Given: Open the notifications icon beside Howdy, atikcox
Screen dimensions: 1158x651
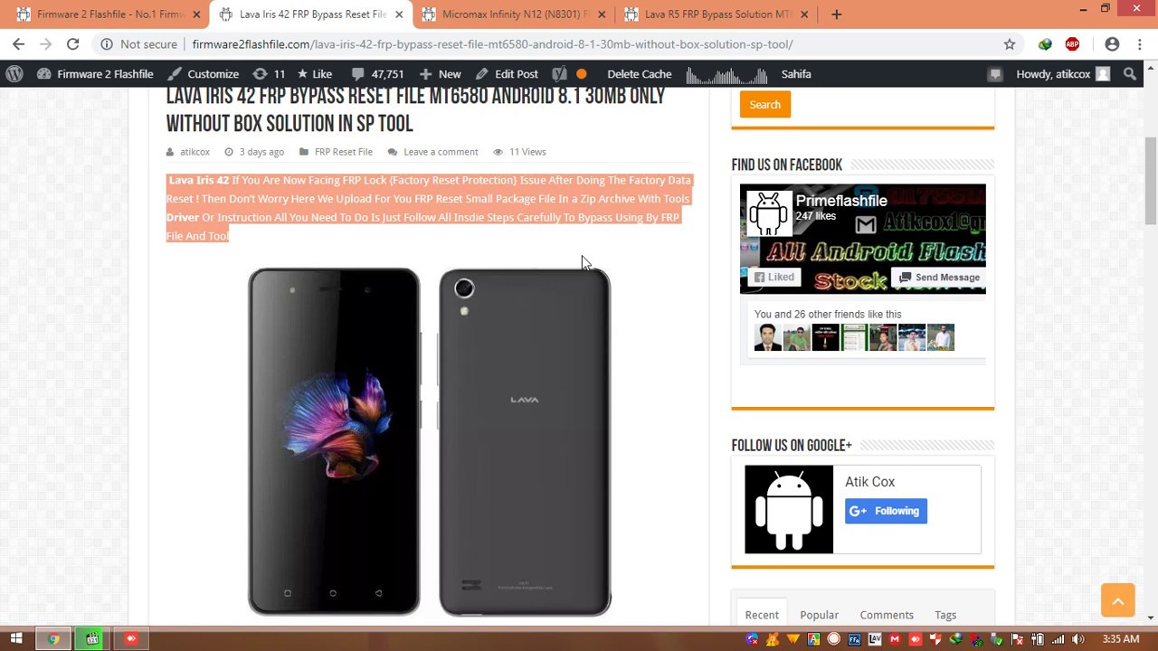Looking at the screenshot, I should click(995, 74).
